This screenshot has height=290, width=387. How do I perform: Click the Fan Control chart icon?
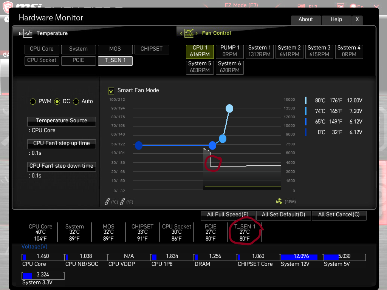[189, 33]
